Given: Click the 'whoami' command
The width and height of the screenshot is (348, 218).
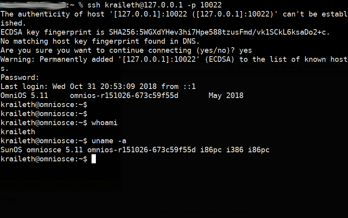Looking at the screenshot, I should pyautogui.click(x=104, y=123).
